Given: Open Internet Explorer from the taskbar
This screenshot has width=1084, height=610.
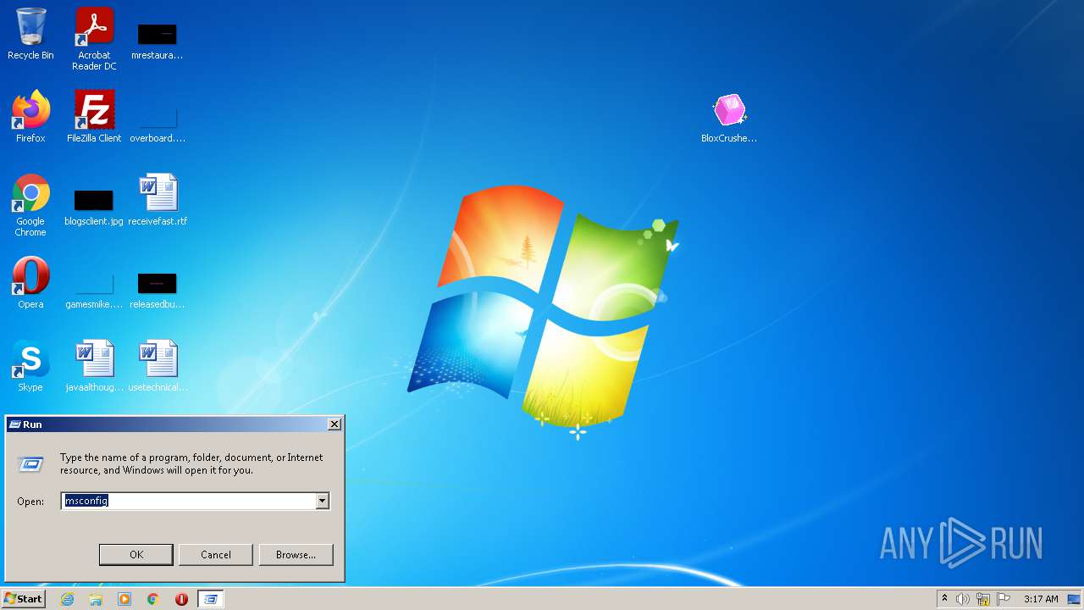Looking at the screenshot, I should tap(67, 599).
